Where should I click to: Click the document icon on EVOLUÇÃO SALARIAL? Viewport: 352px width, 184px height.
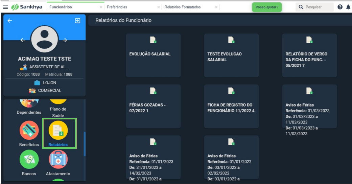(153, 40)
